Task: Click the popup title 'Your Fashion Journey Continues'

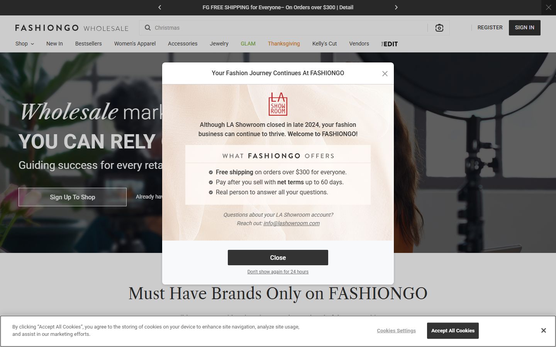Action: point(278,73)
